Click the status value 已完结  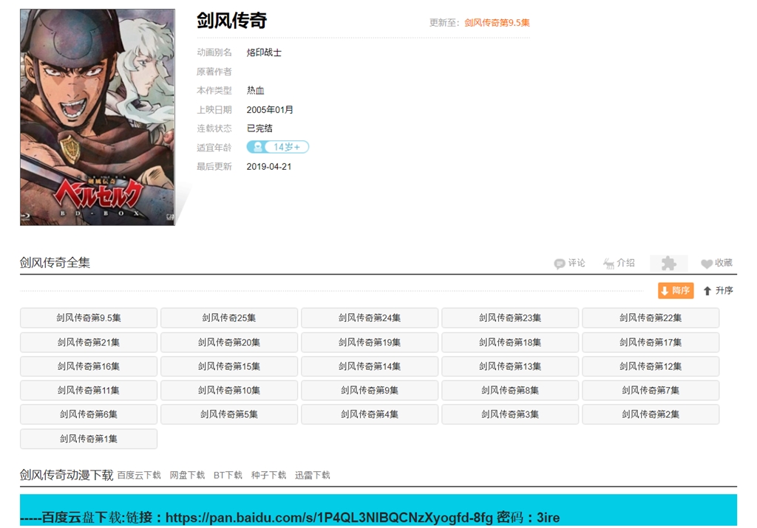(x=259, y=128)
